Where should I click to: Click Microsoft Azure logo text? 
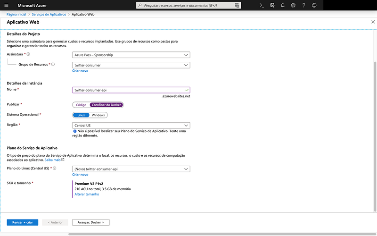(32, 5)
